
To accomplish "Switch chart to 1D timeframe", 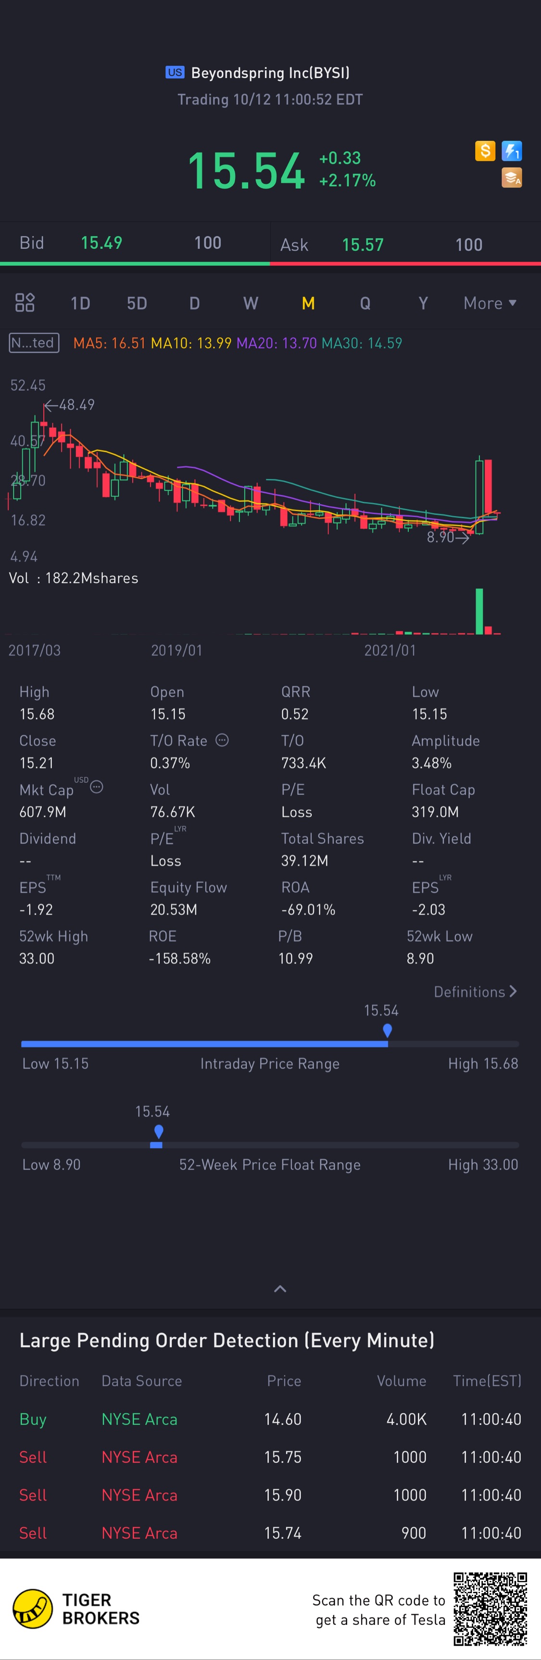I will tap(80, 303).
